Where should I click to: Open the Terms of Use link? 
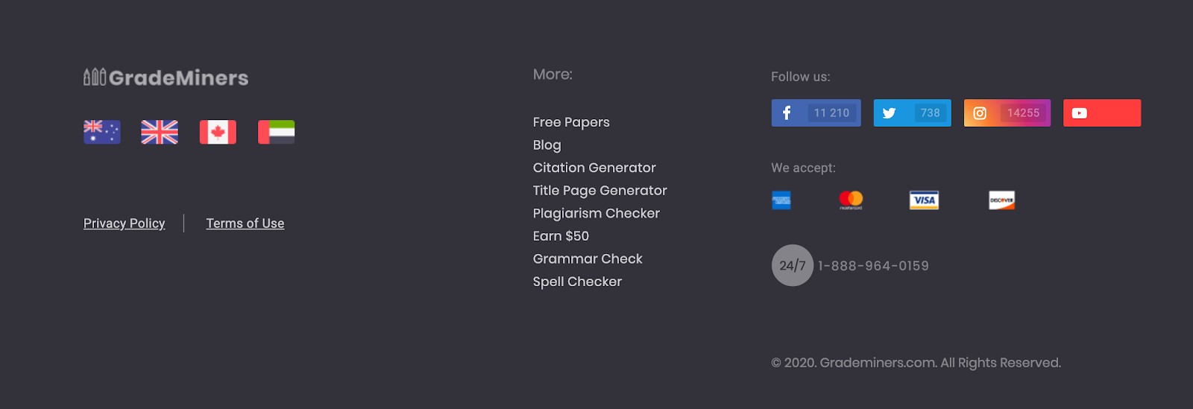coord(245,223)
